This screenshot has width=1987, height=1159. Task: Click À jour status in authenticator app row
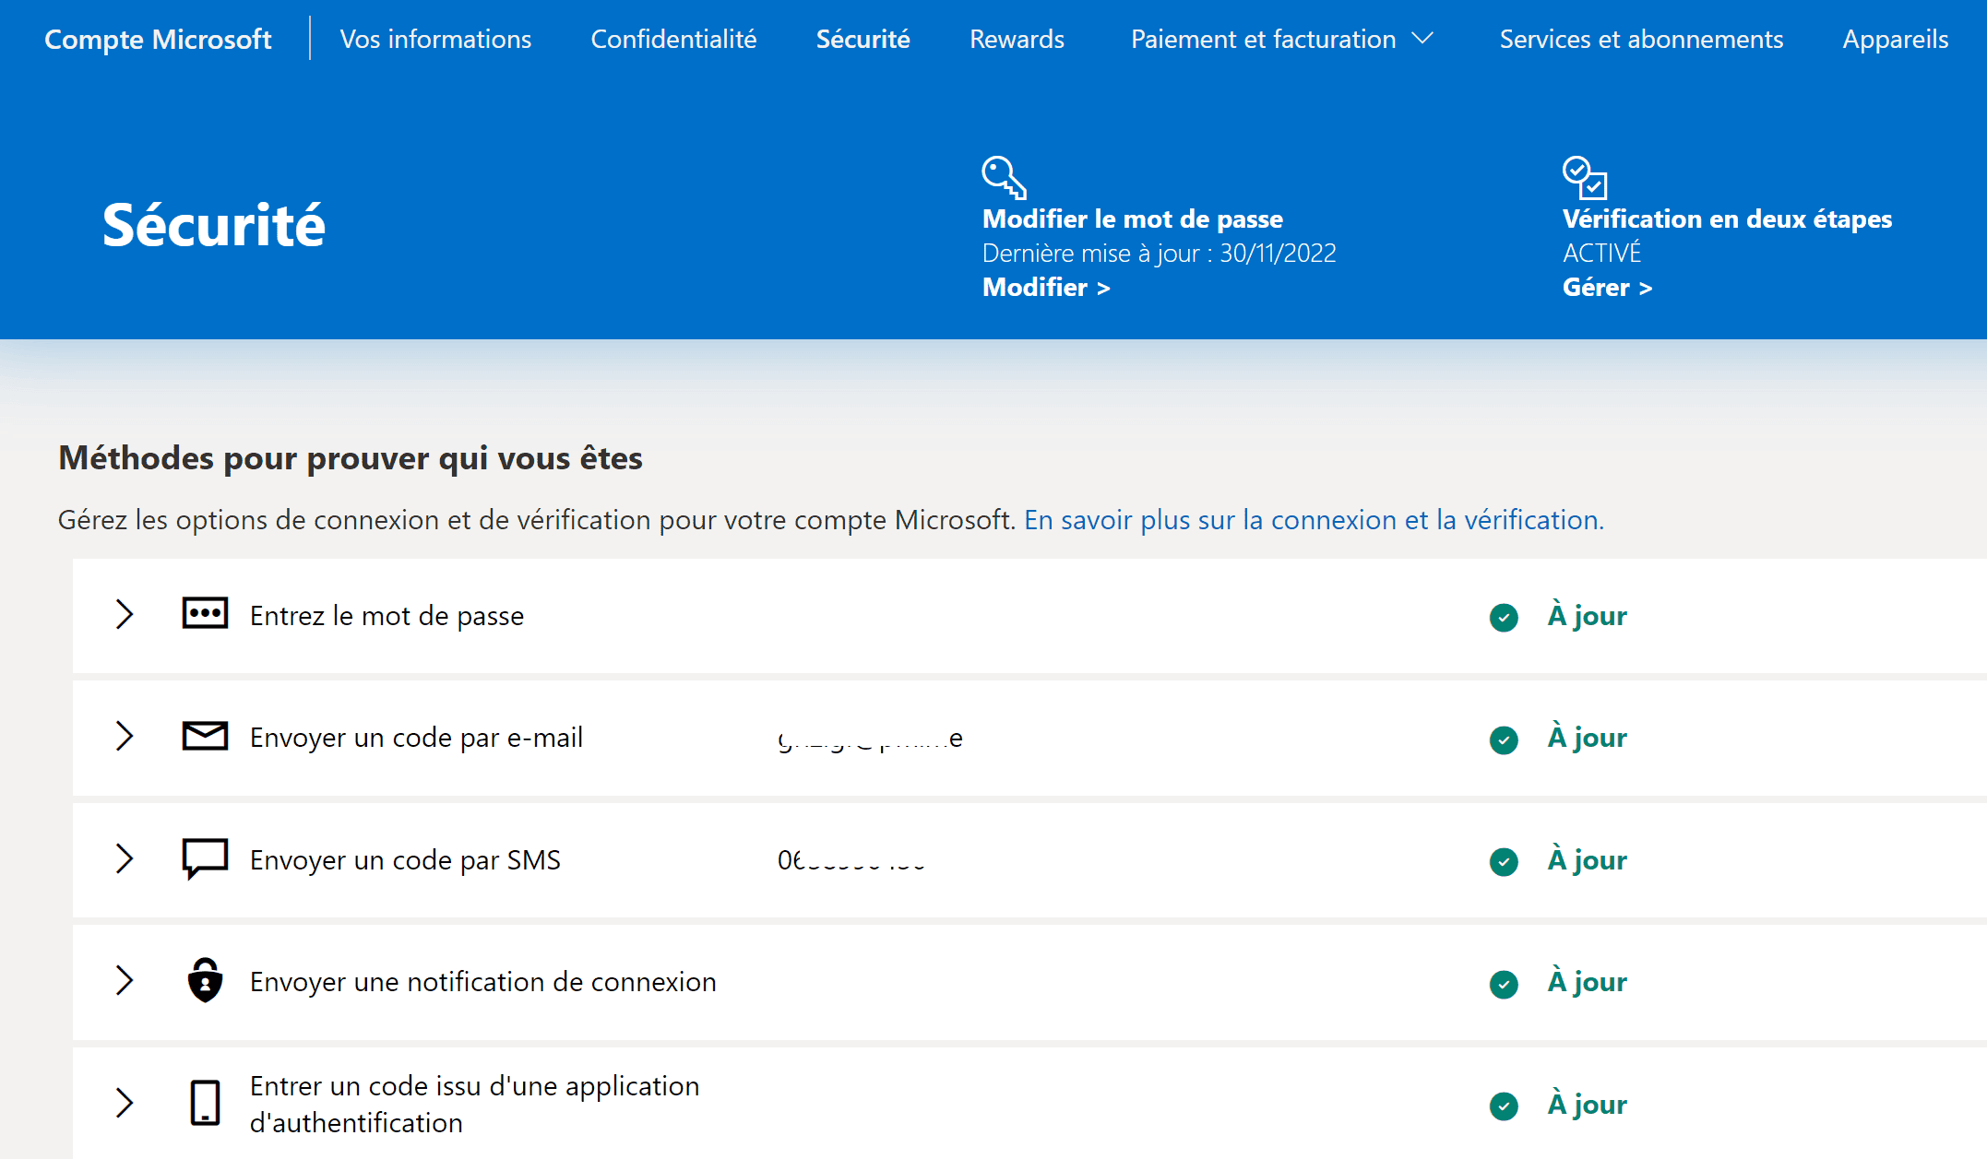[x=1587, y=1104]
